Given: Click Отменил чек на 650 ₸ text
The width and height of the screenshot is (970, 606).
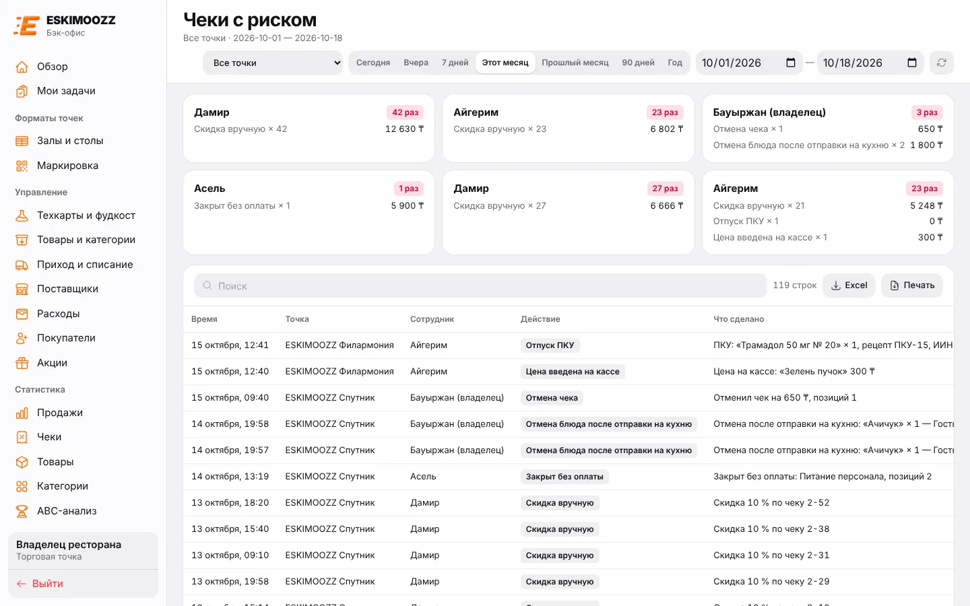Looking at the screenshot, I should click(785, 398).
